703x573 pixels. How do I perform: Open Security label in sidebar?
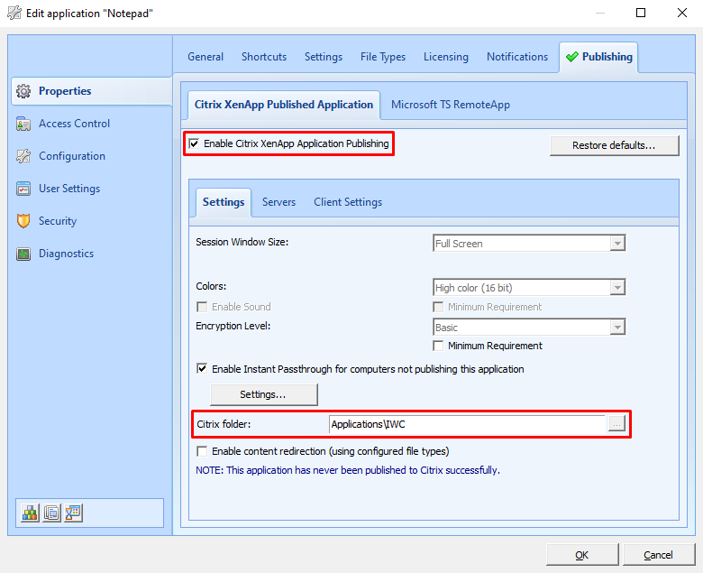(58, 221)
